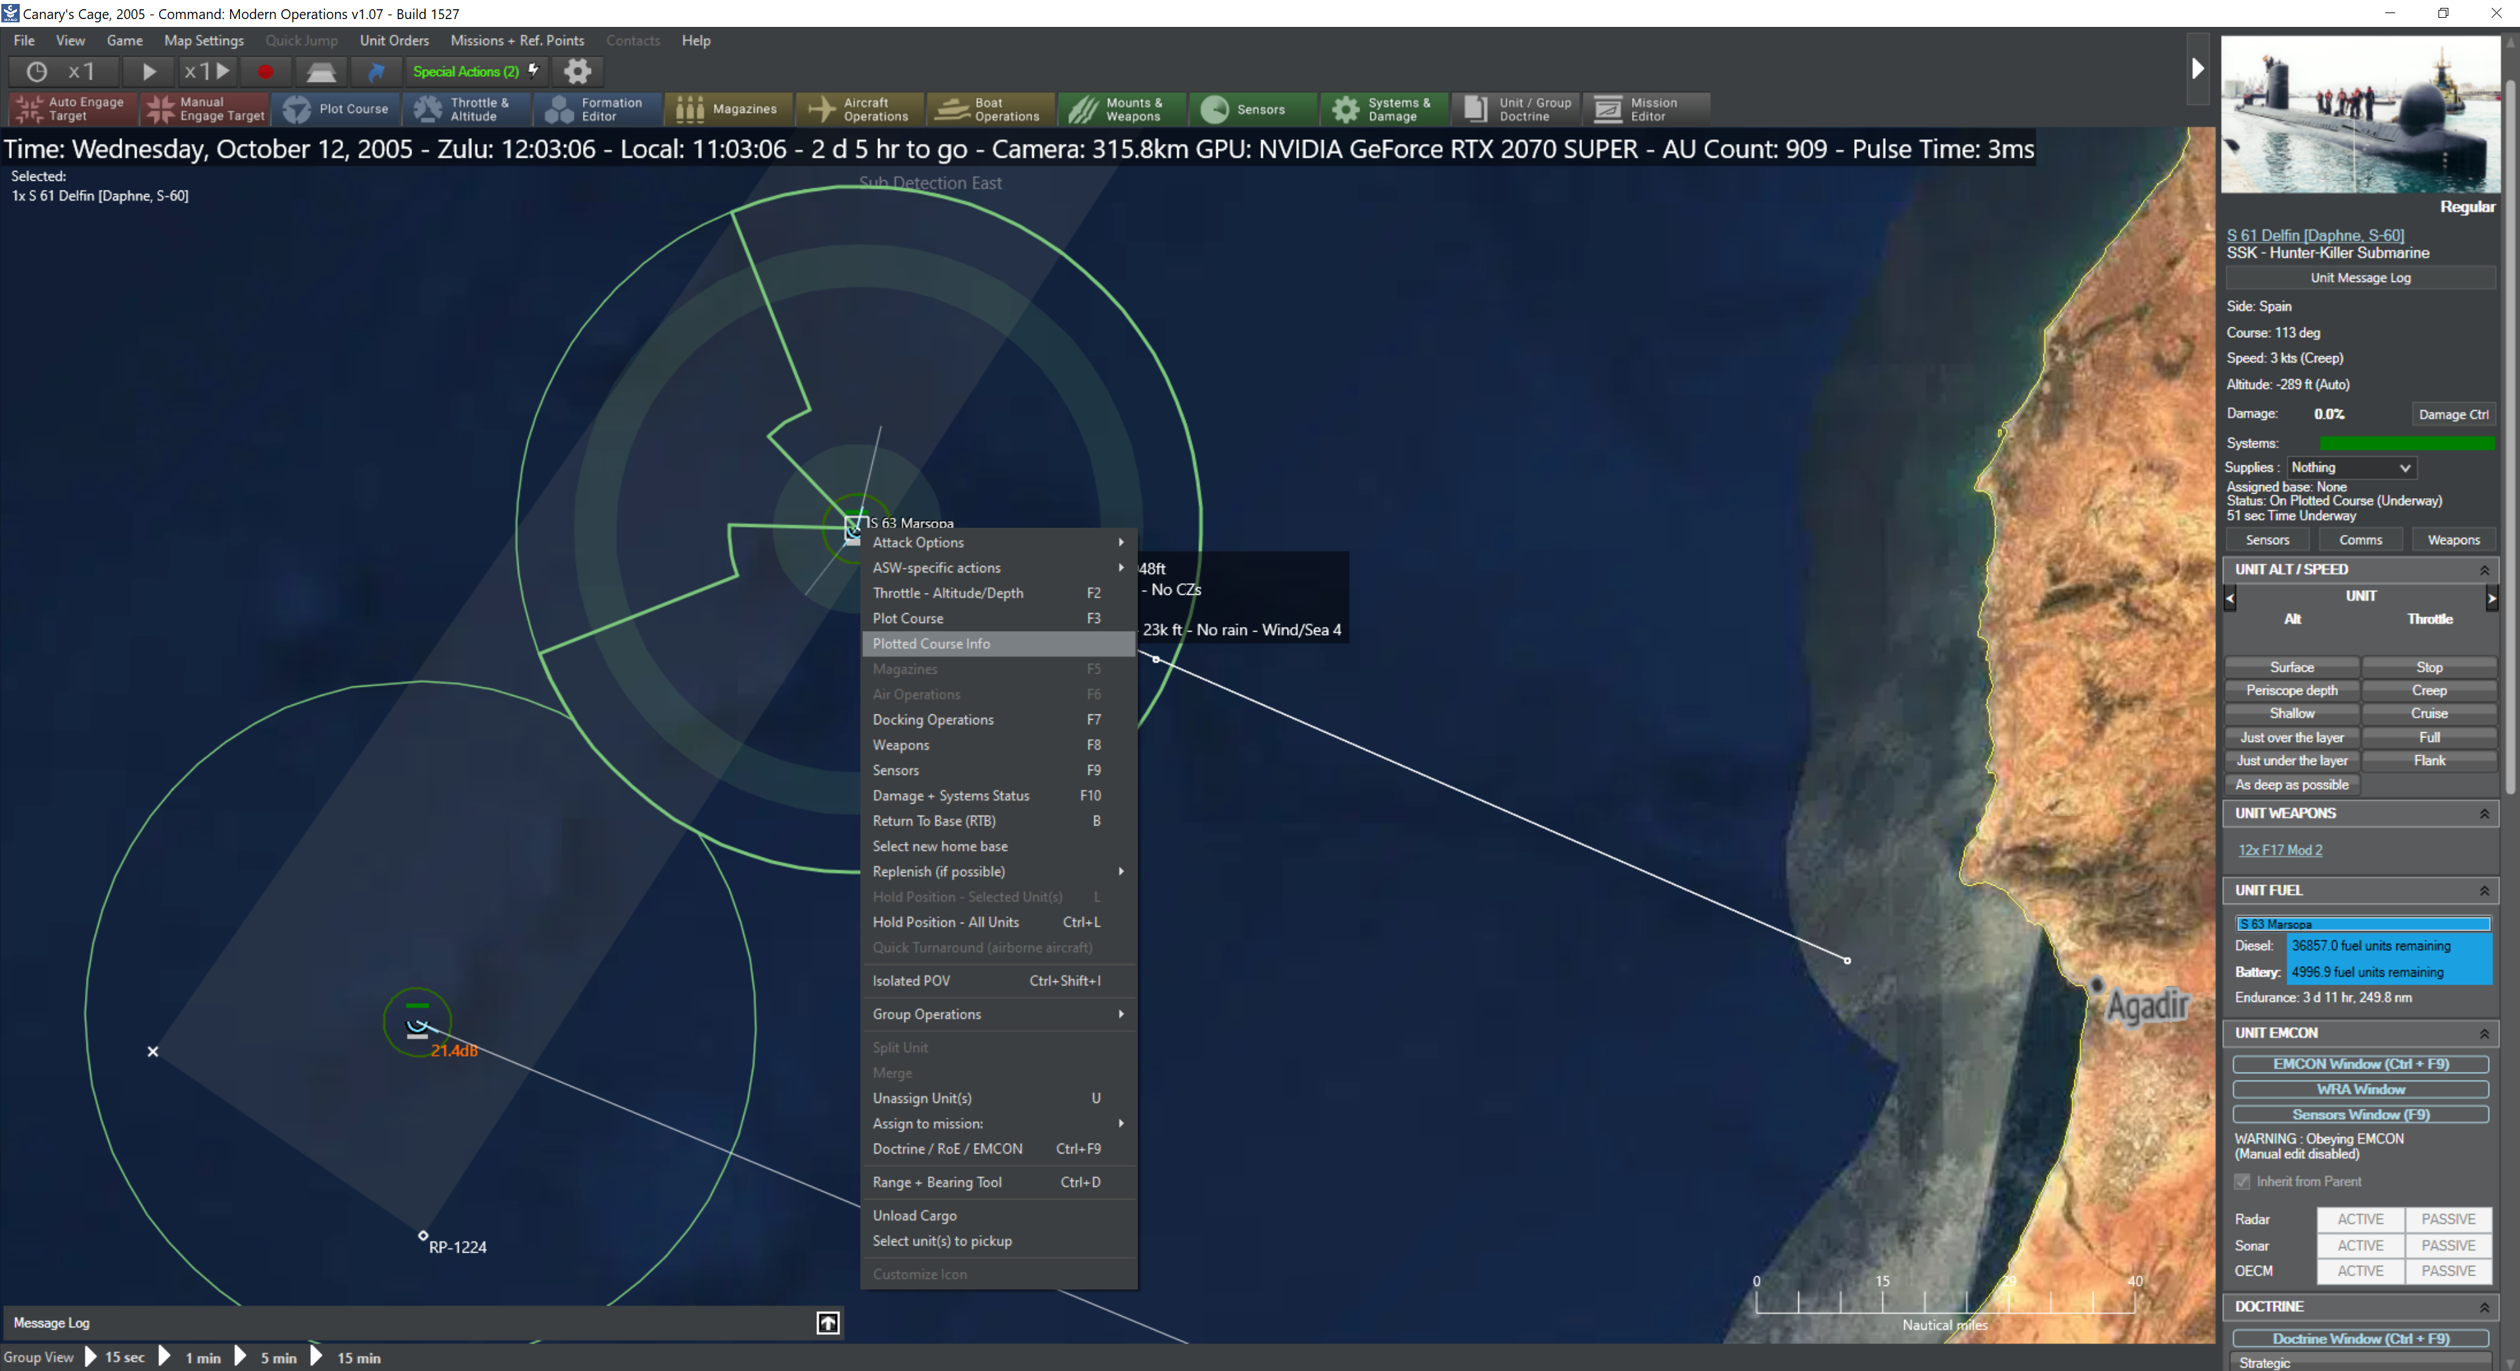Open settings via the gear icon
The image size is (2520, 1371).
point(577,72)
